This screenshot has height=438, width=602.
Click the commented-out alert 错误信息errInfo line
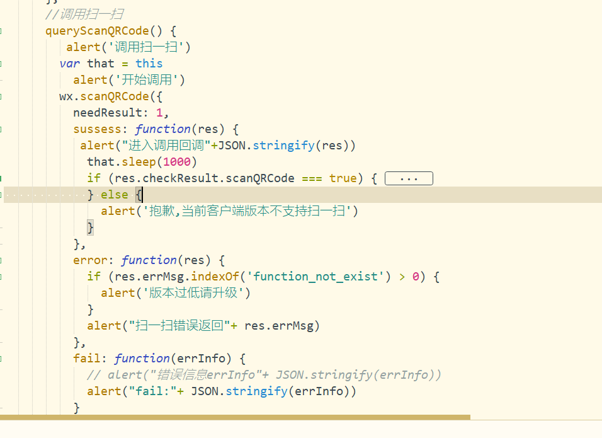(264, 374)
